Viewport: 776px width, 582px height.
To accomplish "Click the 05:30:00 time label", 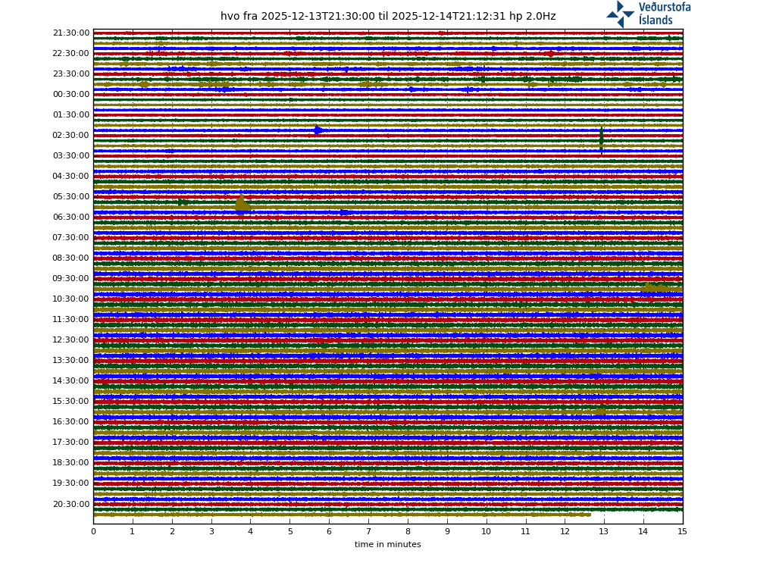I will [71, 197].
